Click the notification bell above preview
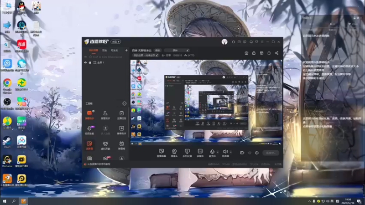The width and height of the screenshot is (365, 205). 269,53
